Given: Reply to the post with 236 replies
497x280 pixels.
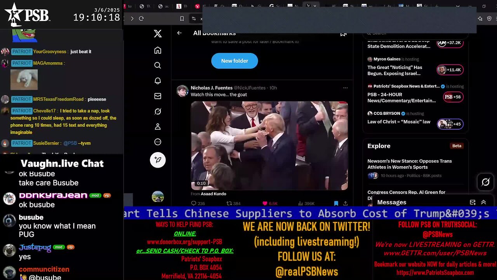Looking at the screenshot, I should pos(198,203).
